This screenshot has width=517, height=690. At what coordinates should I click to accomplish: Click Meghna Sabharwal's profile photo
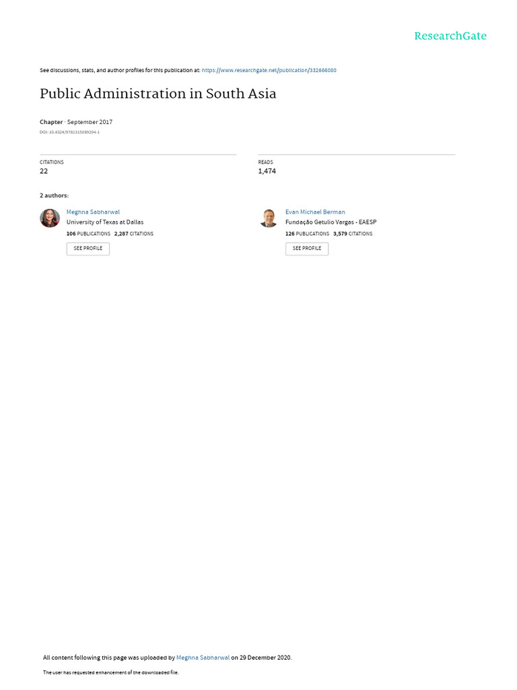click(50, 218)
